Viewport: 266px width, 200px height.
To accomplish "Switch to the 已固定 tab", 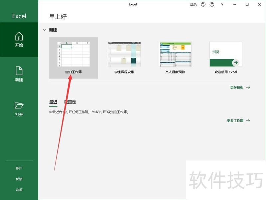I will point(70,102).
